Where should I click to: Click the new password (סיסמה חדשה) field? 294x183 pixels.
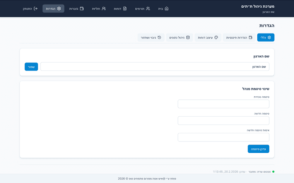(223, 121)
